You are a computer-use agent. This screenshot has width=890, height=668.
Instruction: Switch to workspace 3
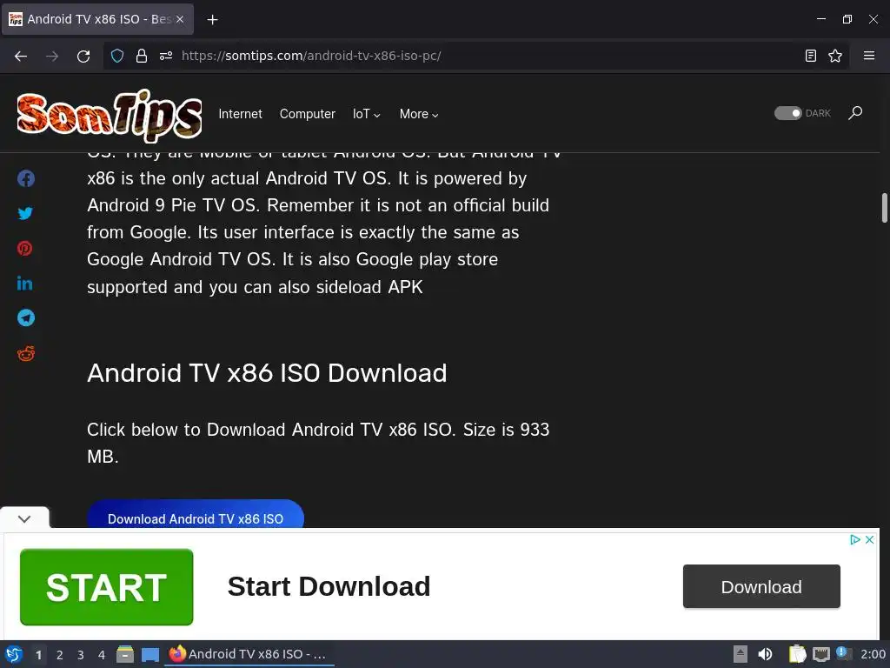click(x=81, y=655)
